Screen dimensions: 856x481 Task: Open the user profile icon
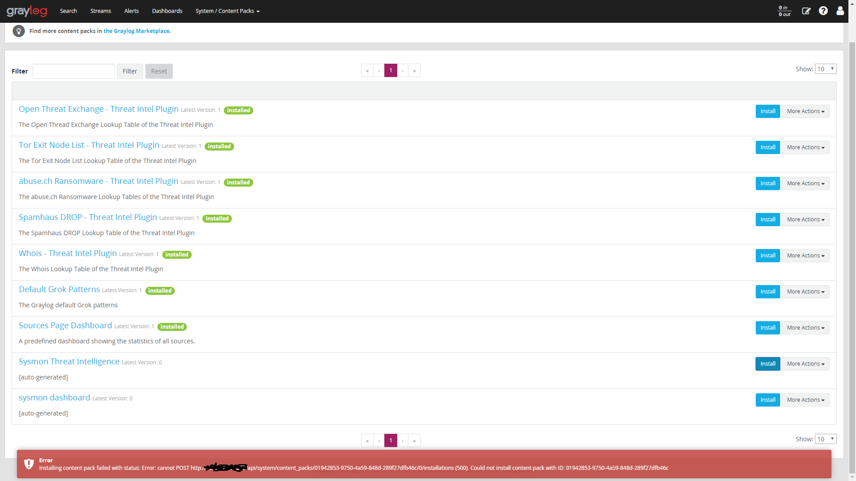click(840, 11)
